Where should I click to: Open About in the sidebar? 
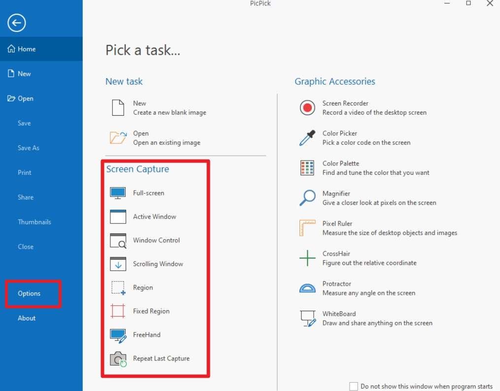(x=27, y=318)
